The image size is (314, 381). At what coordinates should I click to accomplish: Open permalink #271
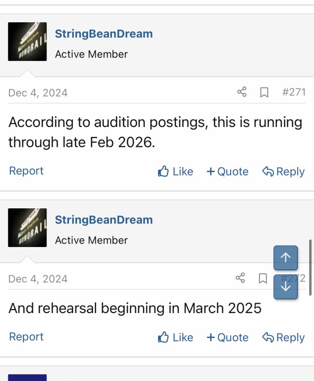pos(293,92)
